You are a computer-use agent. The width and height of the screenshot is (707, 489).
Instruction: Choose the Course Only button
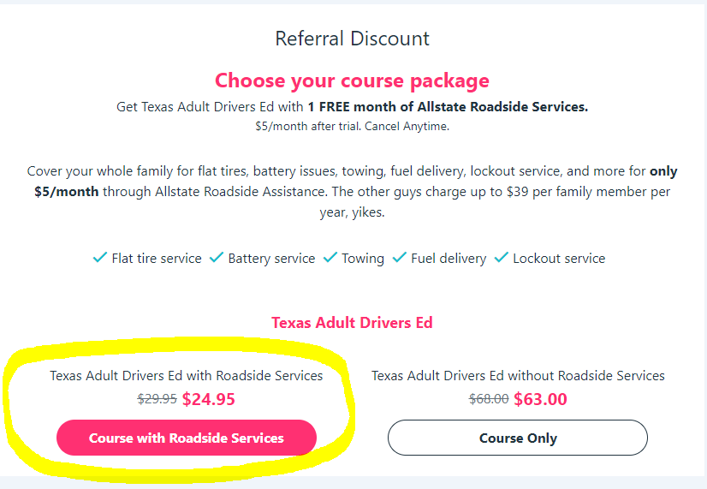pyautogui.click(x=518, y=438)
